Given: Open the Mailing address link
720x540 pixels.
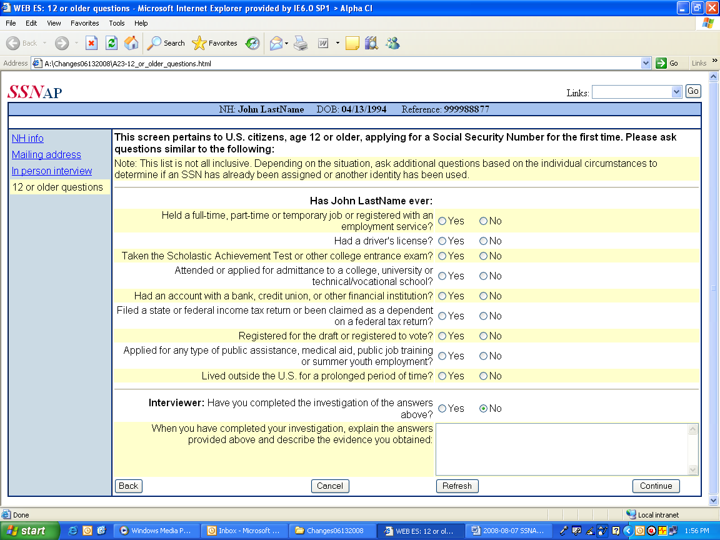Looking at the screenshot, I should click(46, 155).
